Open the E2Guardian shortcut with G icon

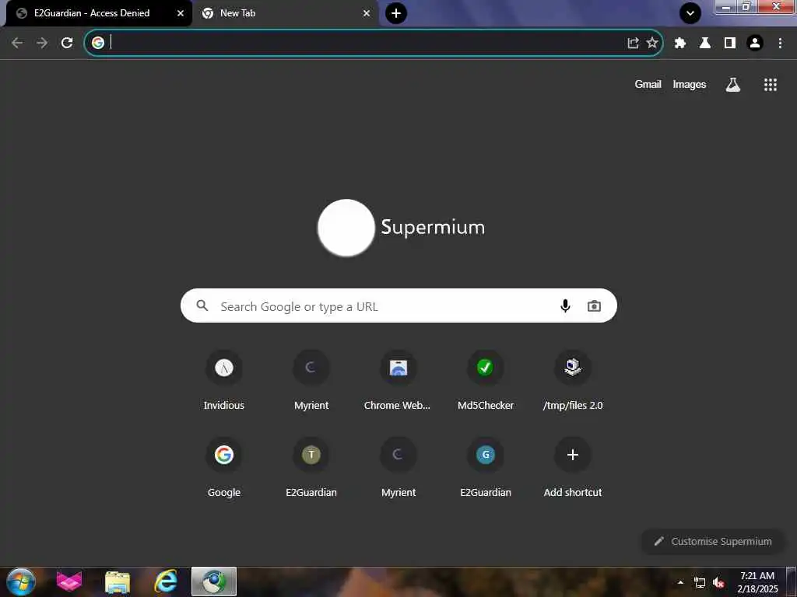[x=486, y=467]
